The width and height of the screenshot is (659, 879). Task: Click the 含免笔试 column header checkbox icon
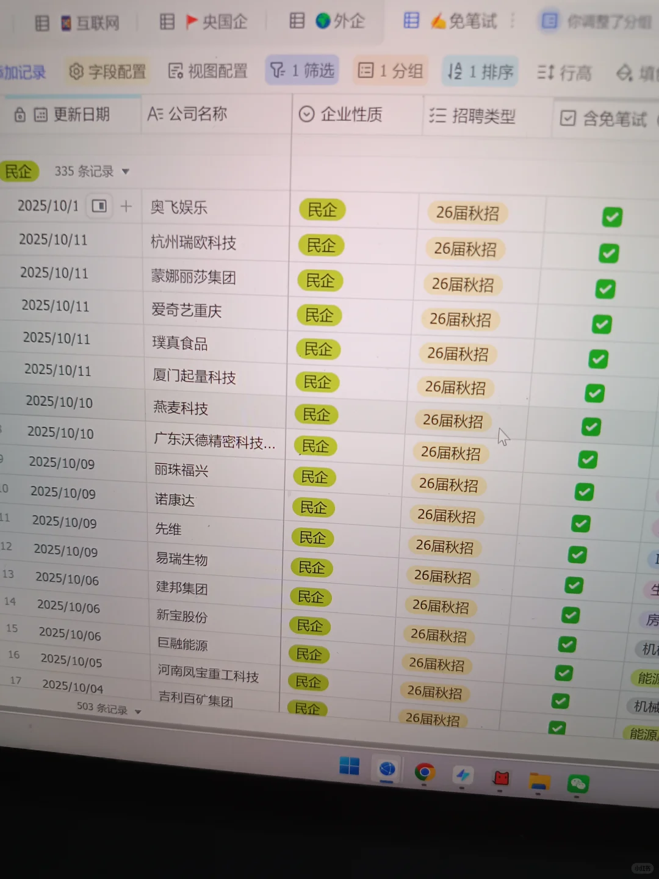[567, 118]
